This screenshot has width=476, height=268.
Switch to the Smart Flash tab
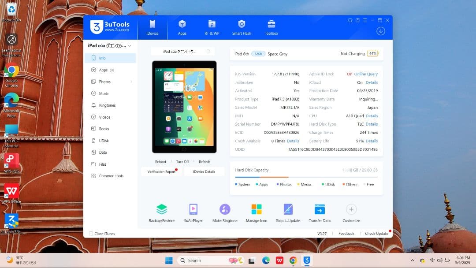(x=242, y=27)
